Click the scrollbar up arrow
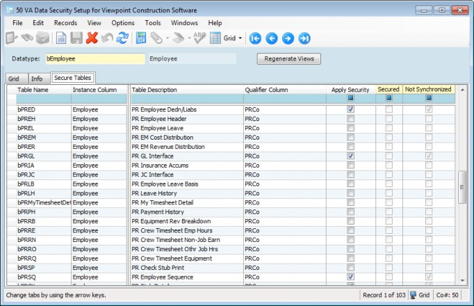The height and width of the screenshot is (306, 474). 462,90
